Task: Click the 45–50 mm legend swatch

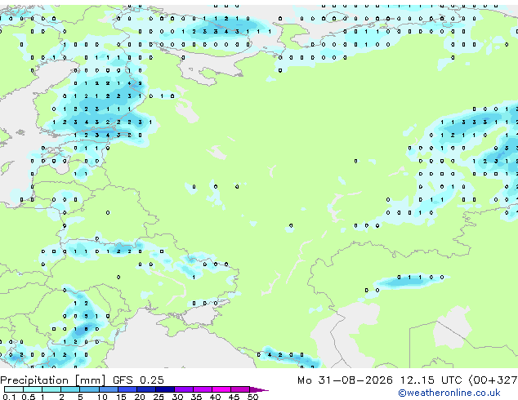Action: coord(240,389)
